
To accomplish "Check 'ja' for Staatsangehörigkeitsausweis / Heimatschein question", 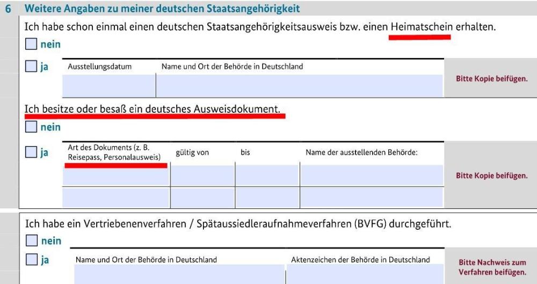I will (x=31, y=67).
